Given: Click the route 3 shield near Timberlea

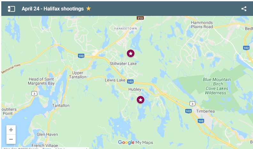Looking at the screenshot, I should click(x=192, y=104).
